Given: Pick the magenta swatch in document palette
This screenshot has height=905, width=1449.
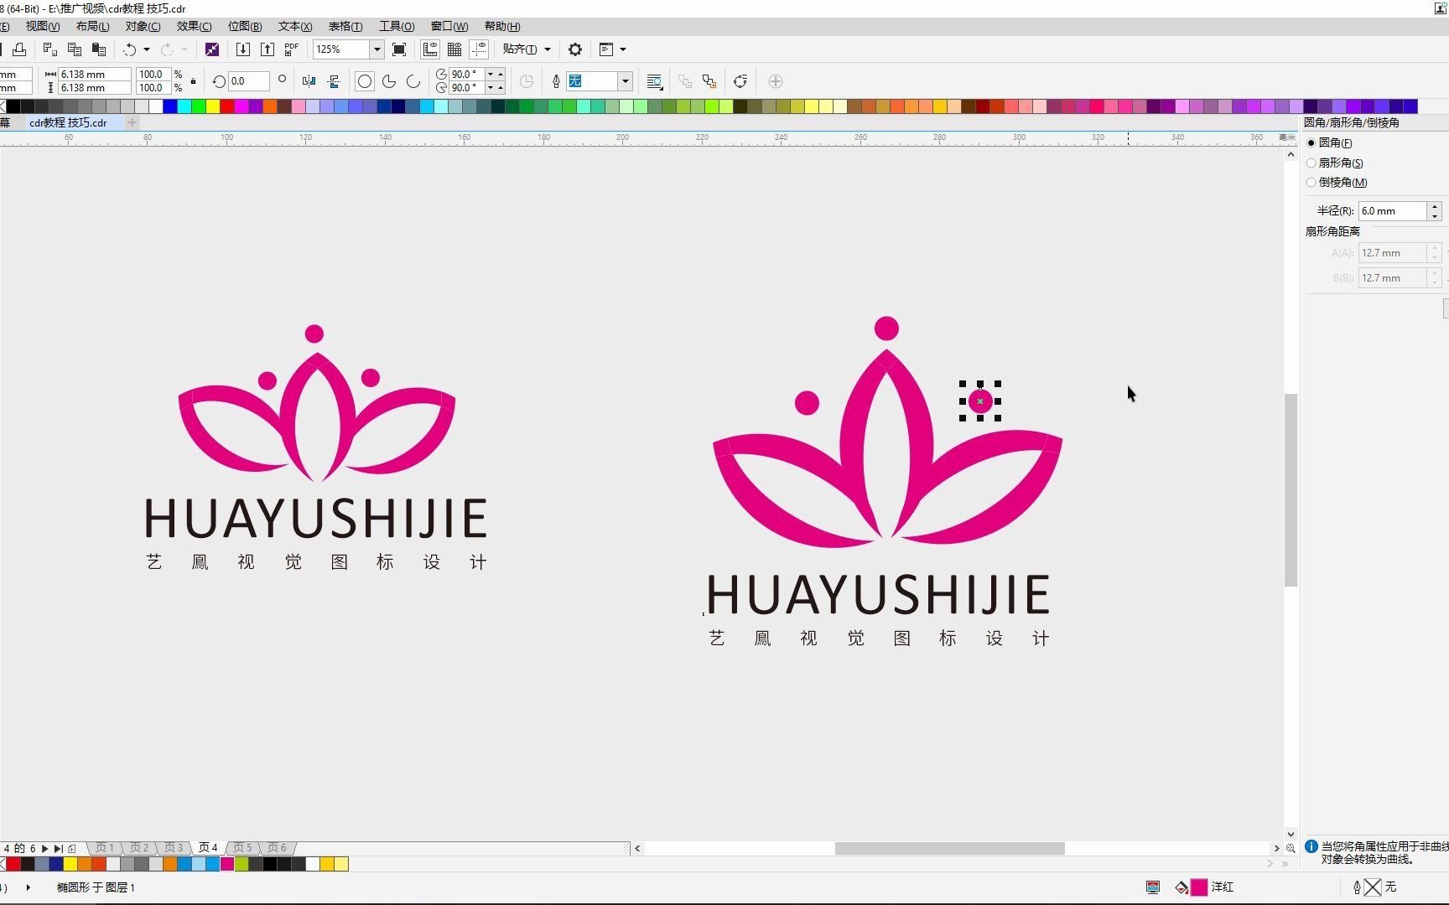Looking at the screenshot, I should [227, 864].
